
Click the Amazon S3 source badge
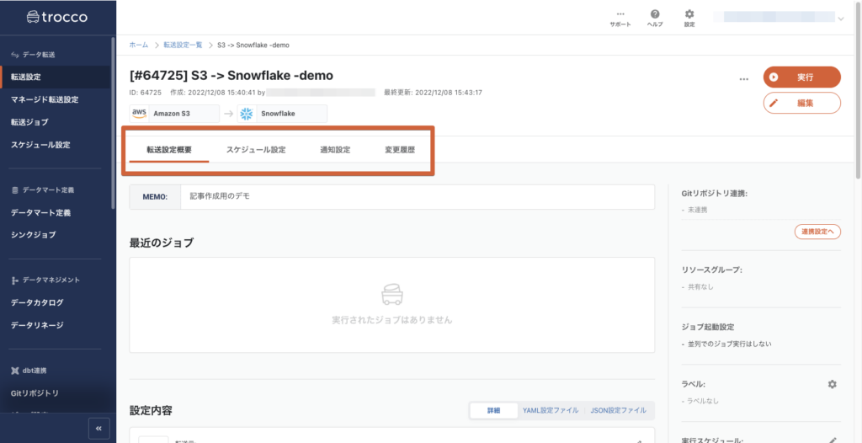point(174,114)
